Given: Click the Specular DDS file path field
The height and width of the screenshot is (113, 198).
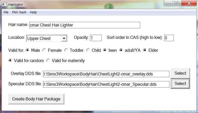Looking at the screenshot, I should [106, 84].
